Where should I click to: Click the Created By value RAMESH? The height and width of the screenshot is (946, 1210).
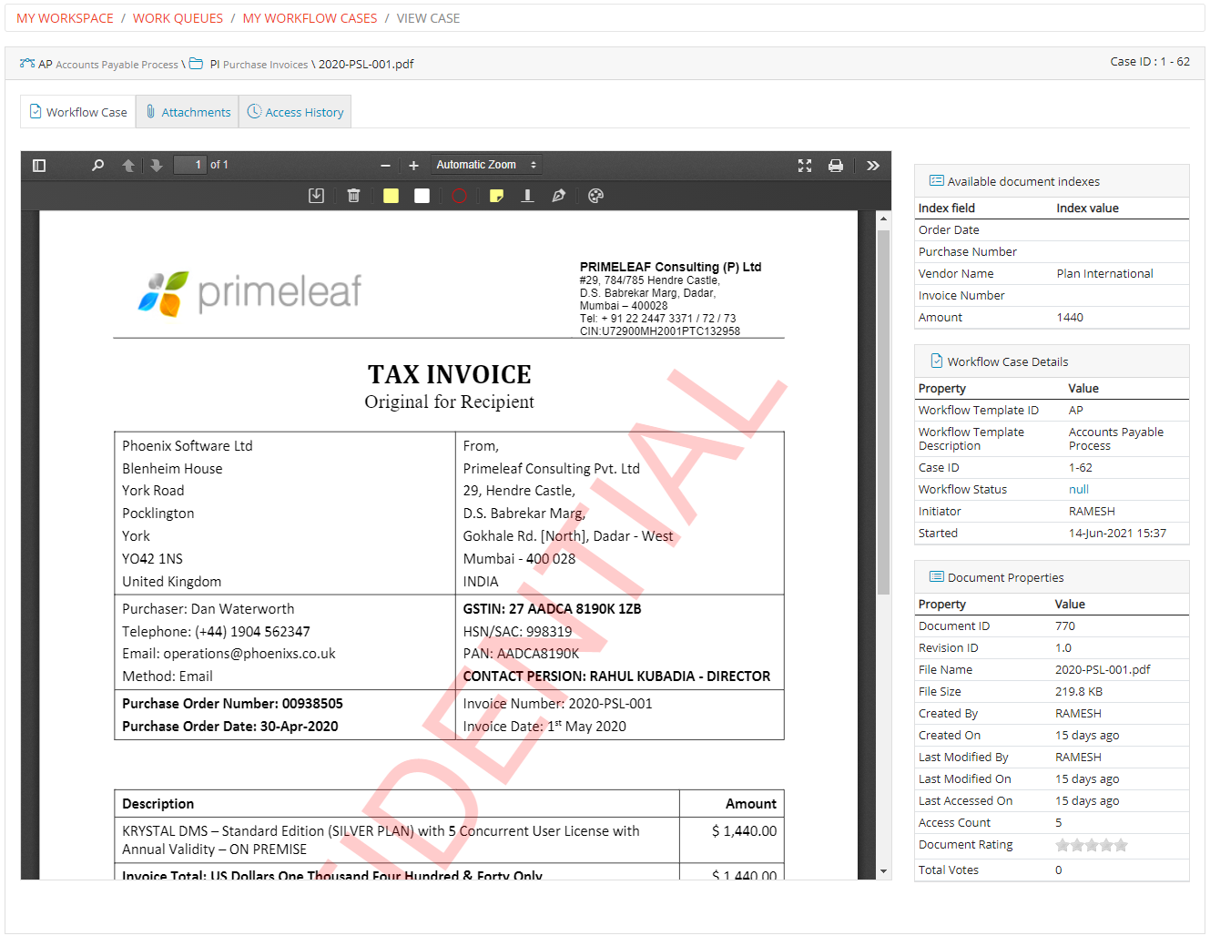tap(1078, 714)
